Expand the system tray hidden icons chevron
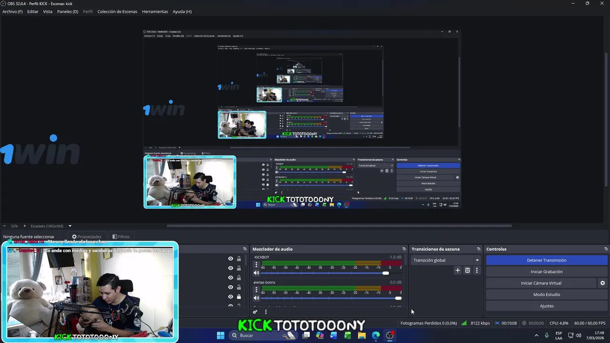This screenshot has height=343, width=610. pyautogui.click(x=536, y=335)
